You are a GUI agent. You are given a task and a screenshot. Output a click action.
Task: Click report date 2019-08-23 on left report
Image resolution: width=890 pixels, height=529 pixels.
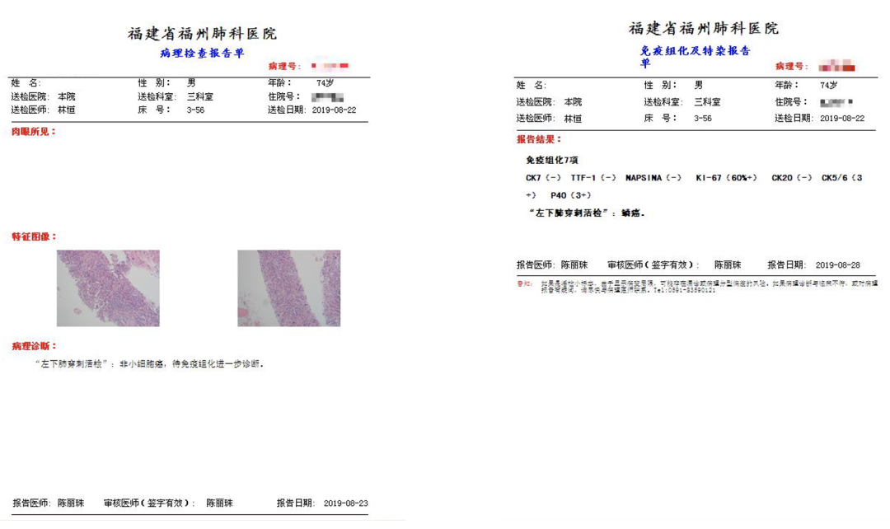[x=345, y=503]
